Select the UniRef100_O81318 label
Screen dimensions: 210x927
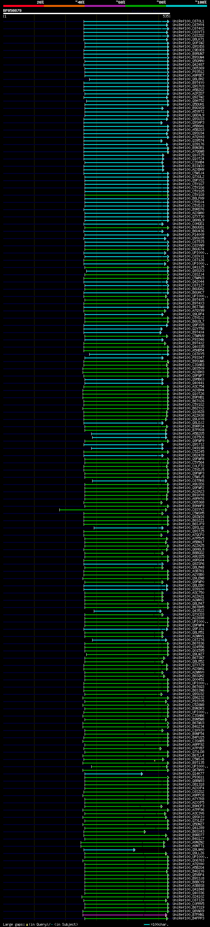click(x=188, y=785)
